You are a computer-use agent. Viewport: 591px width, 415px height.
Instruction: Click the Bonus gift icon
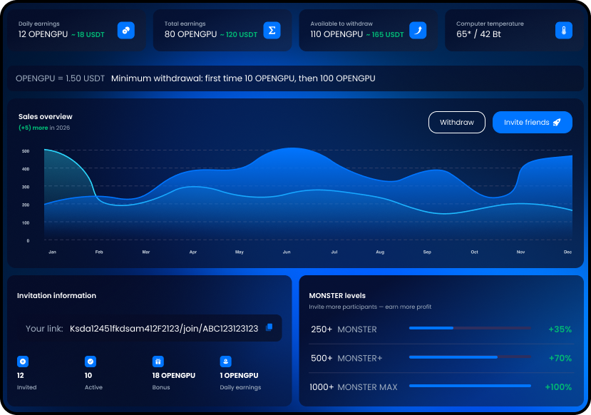point(158,362)
